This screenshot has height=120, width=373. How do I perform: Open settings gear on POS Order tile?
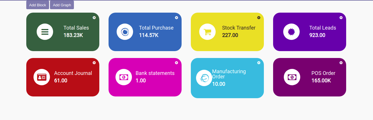tap(341, 63)
